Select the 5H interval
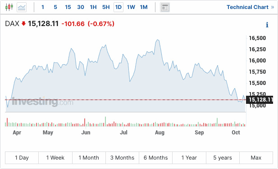278x169 pixels. 106,7
